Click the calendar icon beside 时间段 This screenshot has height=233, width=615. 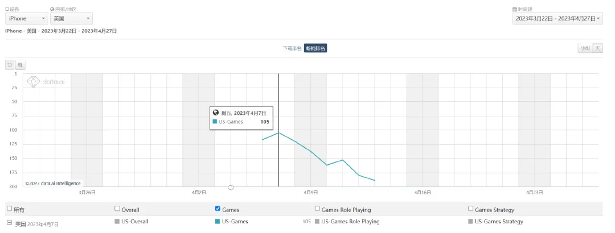[x=514, y=10]
